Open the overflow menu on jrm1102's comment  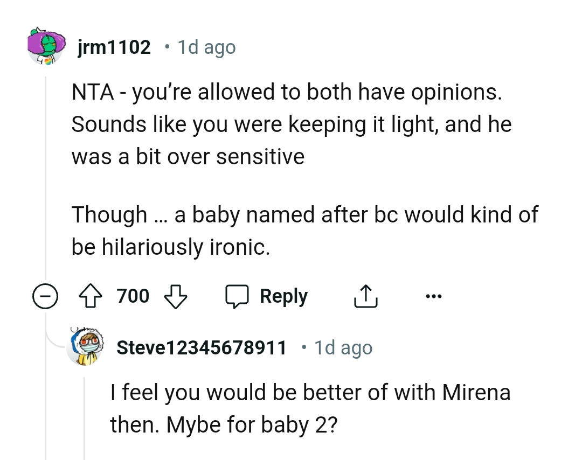(434, 295)
